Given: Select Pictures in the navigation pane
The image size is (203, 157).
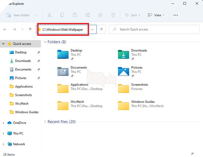Looking at the screenshot, I should (x=21, y=78).
